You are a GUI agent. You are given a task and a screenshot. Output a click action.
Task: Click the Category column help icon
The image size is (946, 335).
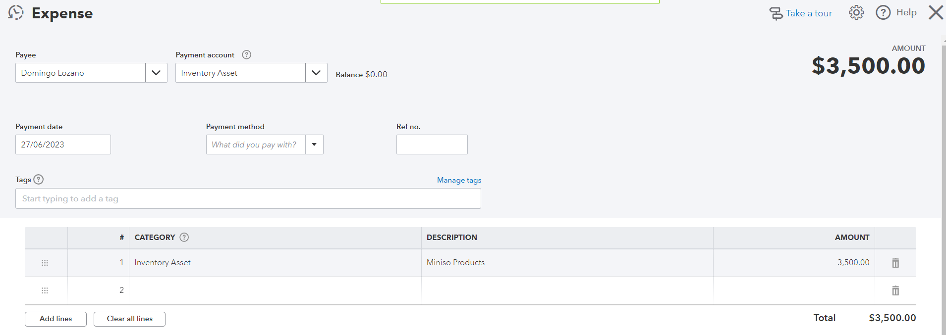click(184, 238)
